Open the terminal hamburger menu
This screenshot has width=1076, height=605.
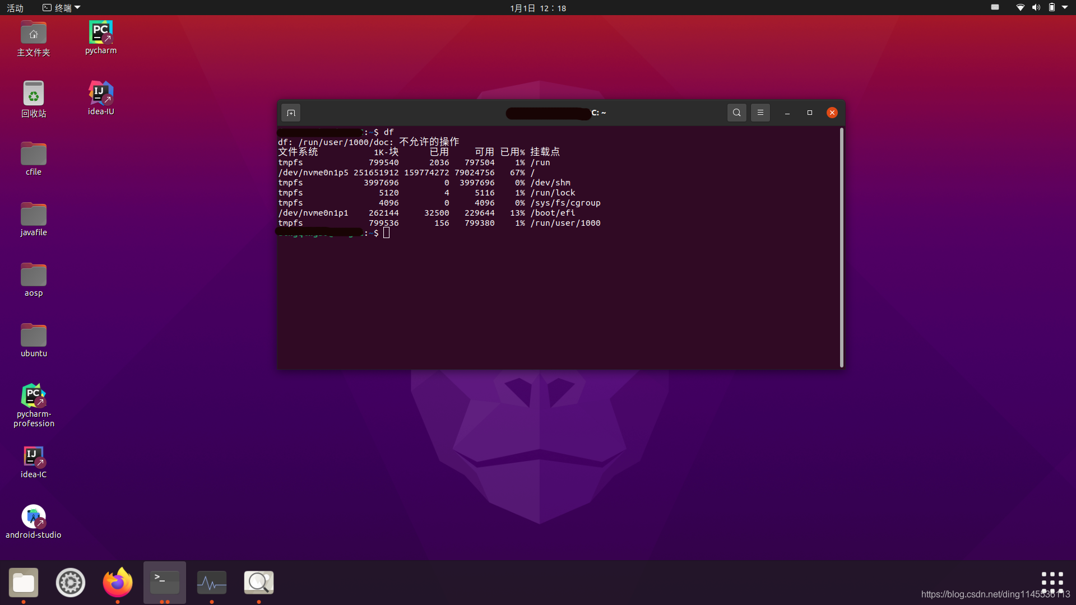[760, 112]
